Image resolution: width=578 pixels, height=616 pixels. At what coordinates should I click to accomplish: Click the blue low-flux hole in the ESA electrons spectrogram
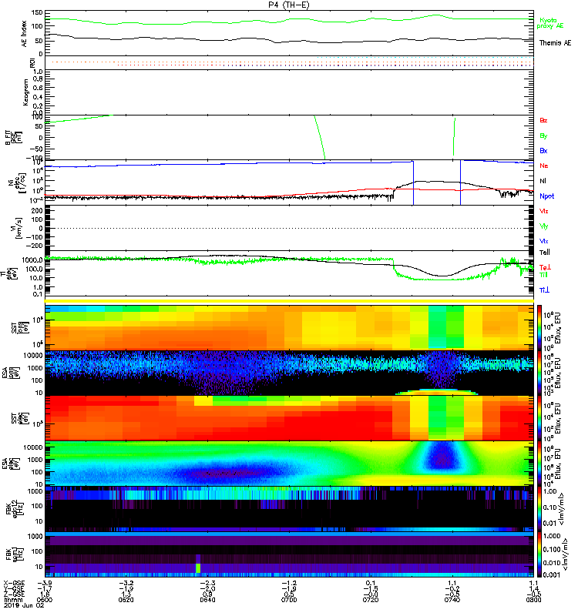point(442,457)
